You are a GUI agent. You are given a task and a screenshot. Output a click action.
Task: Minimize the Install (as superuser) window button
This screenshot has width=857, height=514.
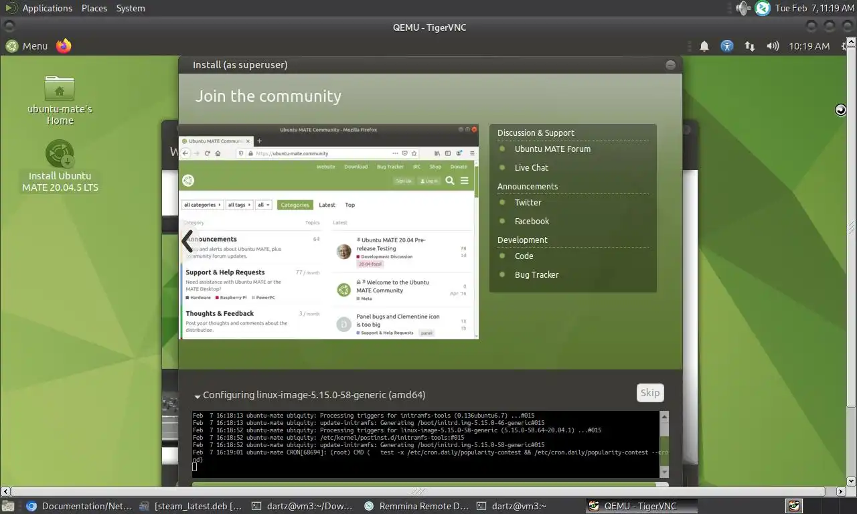(x=670, y=65)
